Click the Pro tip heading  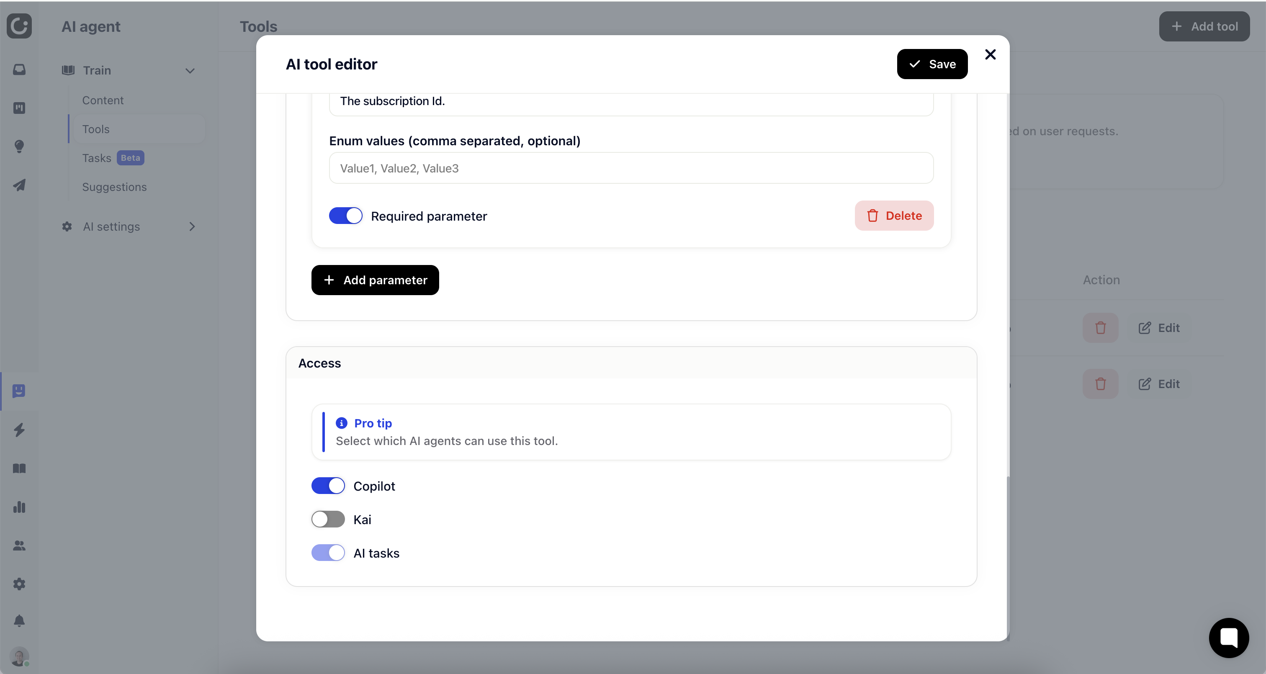373,423
